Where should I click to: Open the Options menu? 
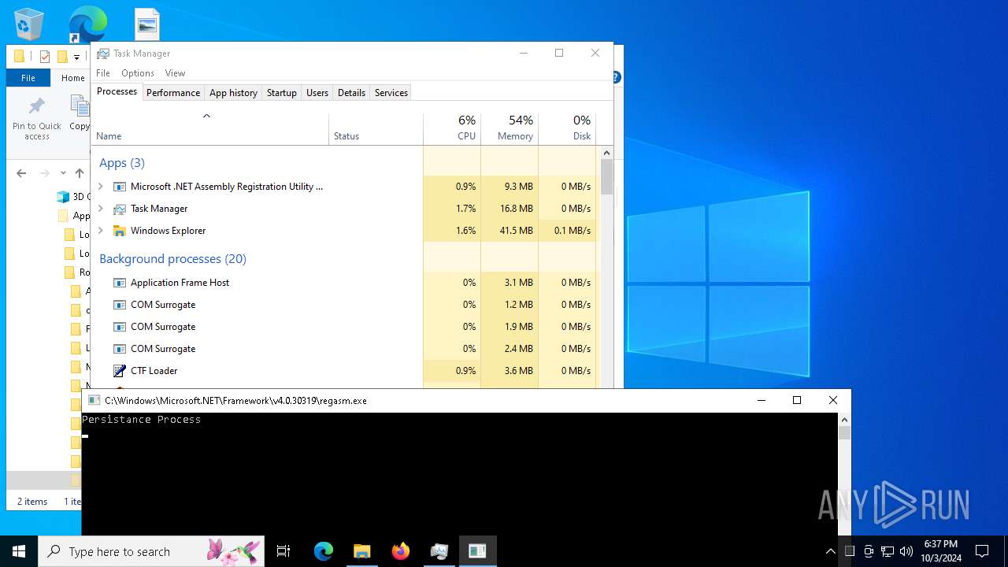(138, 73)
